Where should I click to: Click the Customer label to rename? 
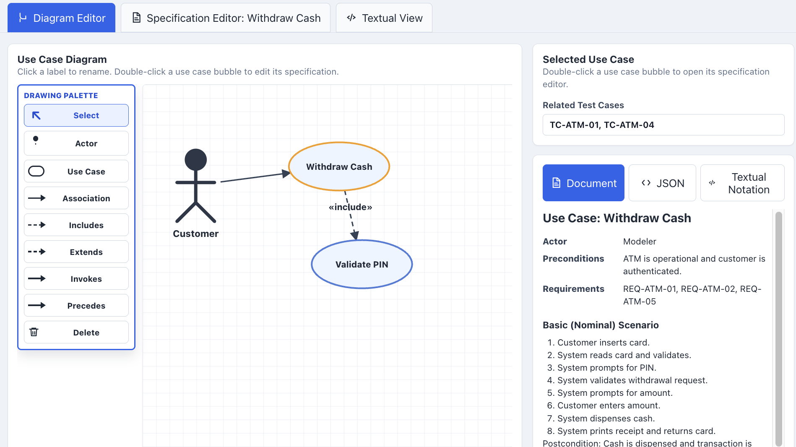(195, 234)
